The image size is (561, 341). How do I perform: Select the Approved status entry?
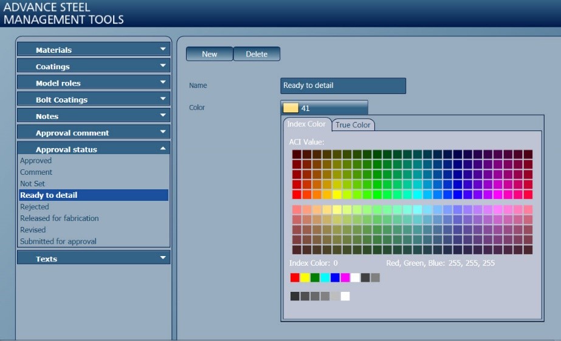point(36,161)
